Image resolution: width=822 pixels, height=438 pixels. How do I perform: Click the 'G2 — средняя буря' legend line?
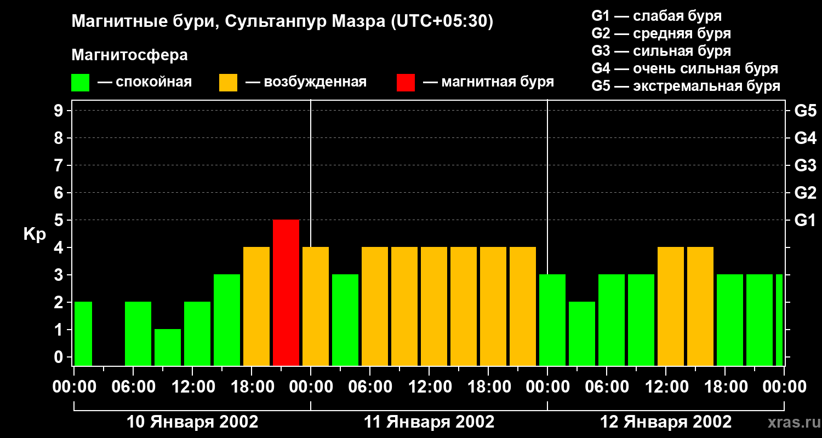(661, 33)
